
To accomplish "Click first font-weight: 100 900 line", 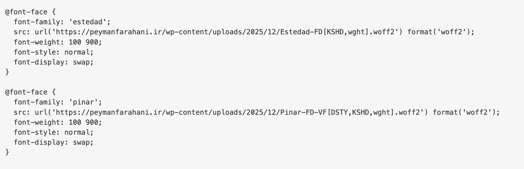I will [58, 42].
